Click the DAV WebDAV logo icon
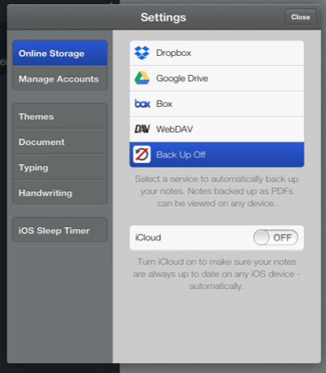The image size is (326, 373). [142, 129]
